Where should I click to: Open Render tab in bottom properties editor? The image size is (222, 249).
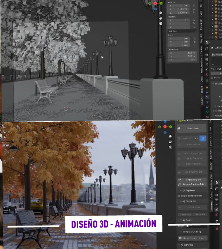216,195
